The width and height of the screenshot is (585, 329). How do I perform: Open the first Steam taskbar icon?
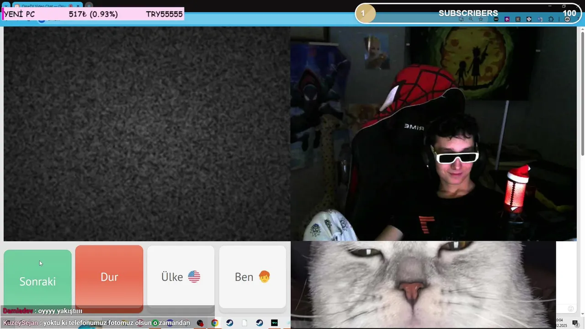tap(229, 323)
